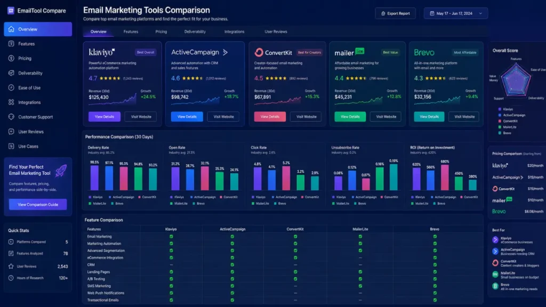Click Brevo Transactional Emails checkmark
546x307 pixels.
tap(435, 300)
